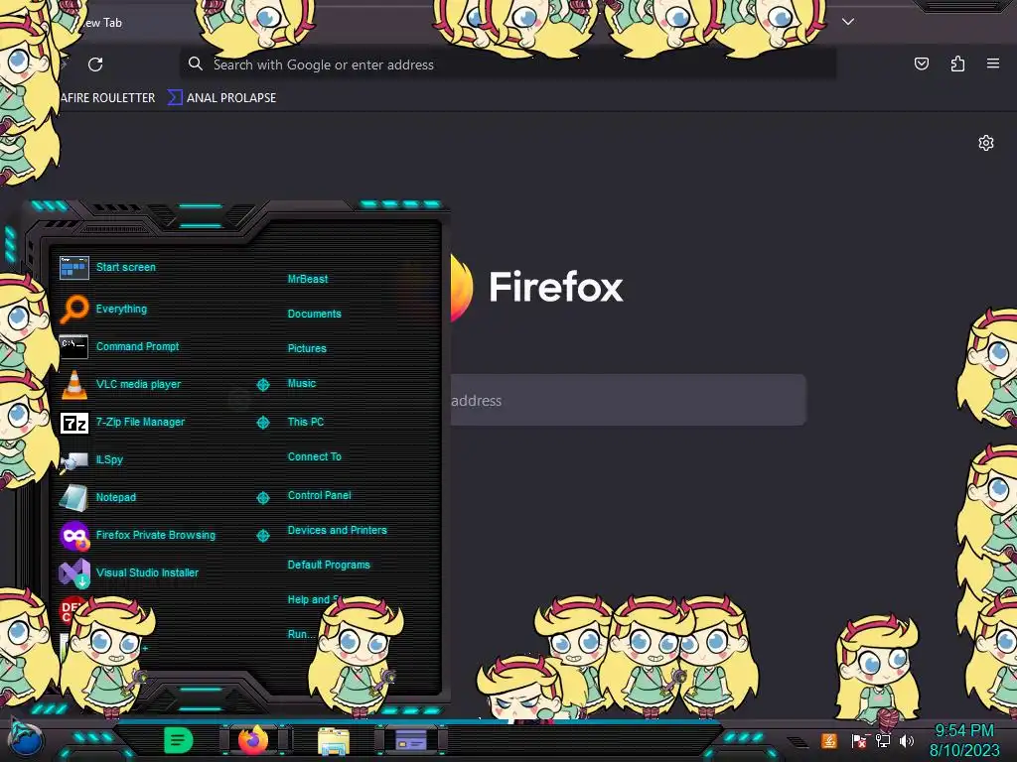Expand the Firefox Private Browsing jump list

pyautogui.click(x=262, y=535)
